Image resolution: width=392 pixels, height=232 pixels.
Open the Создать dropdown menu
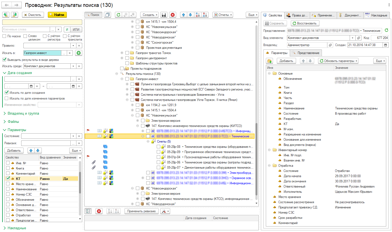(x=150, y=15)
